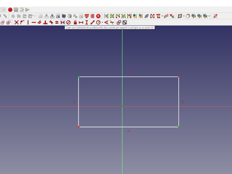Click the lock constraint padlock icon
The height and width of the screenshot is (174, 232).
75,23
